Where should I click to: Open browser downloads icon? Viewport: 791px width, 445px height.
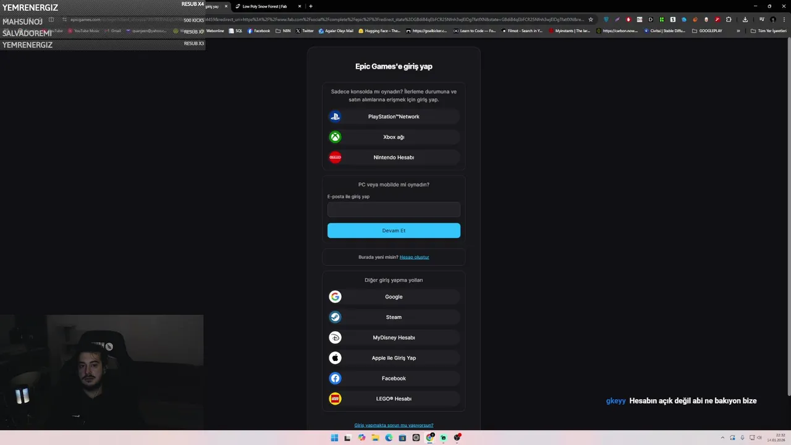tap(745, 19)
